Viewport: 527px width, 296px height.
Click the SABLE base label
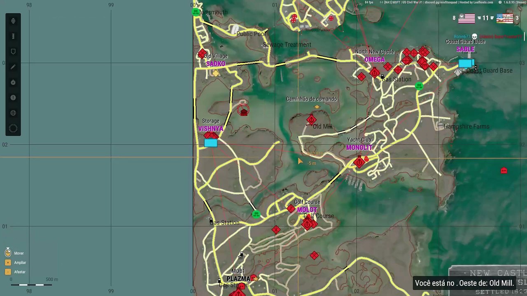pos(465,49)
